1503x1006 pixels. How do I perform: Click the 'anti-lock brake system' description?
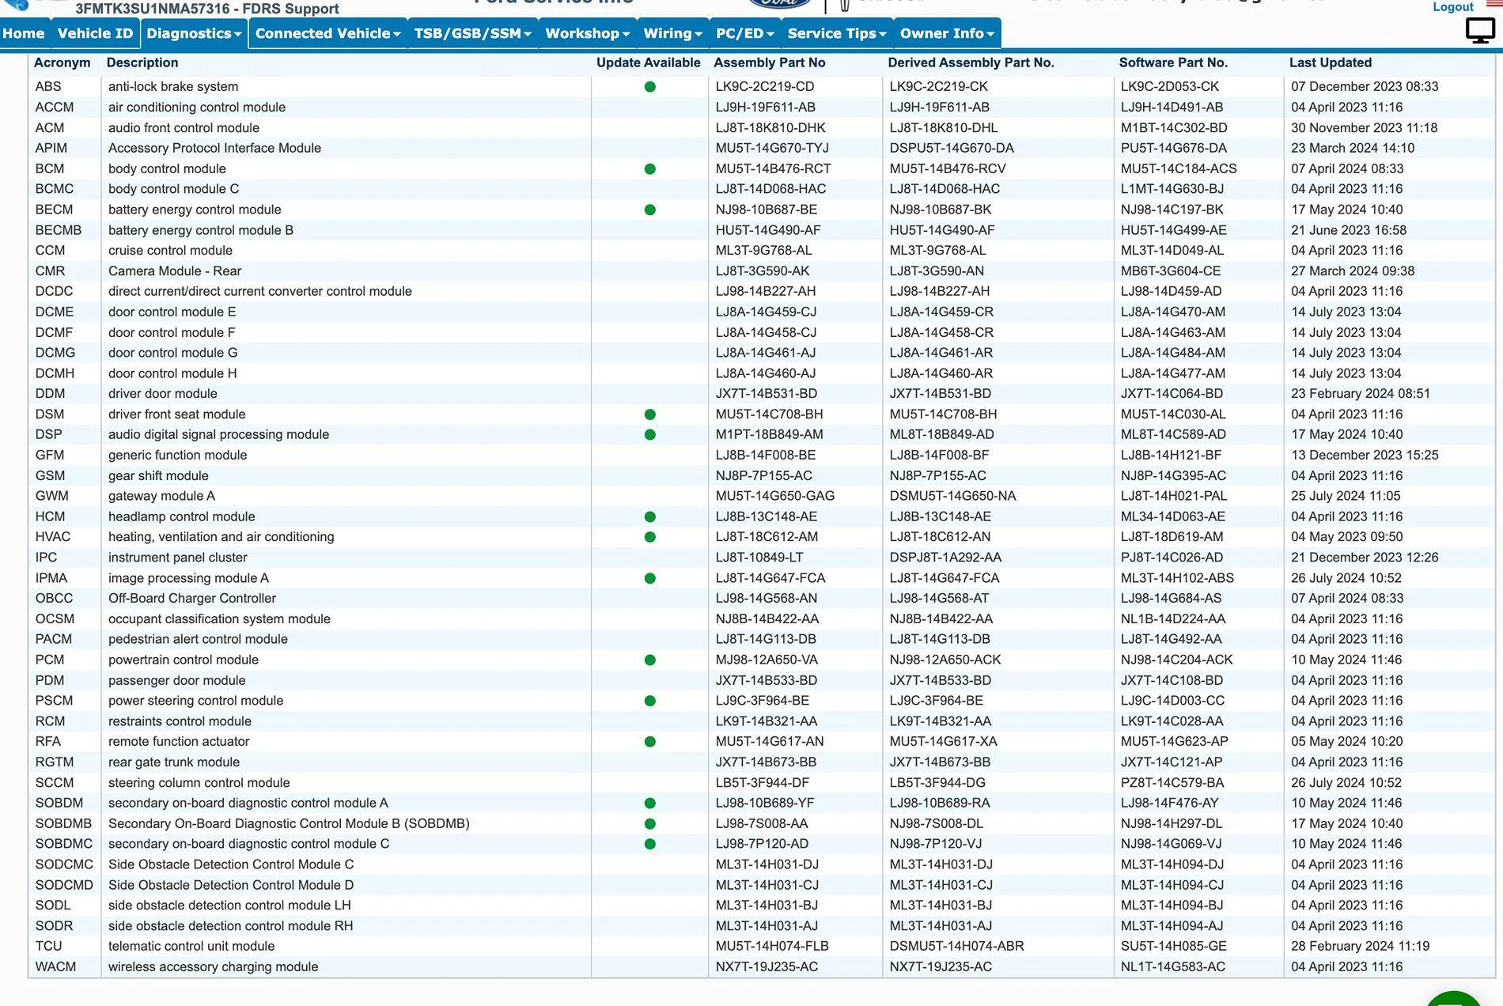coord(173,86)
